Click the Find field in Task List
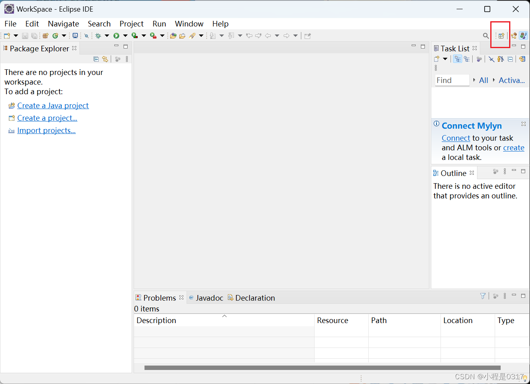Screen dimensions: 530x384 pyautogui.click(x=452, y=80)
